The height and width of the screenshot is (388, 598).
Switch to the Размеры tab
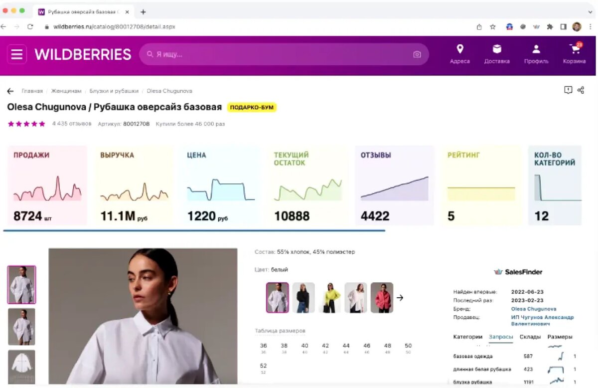click(x=560, y=337)
